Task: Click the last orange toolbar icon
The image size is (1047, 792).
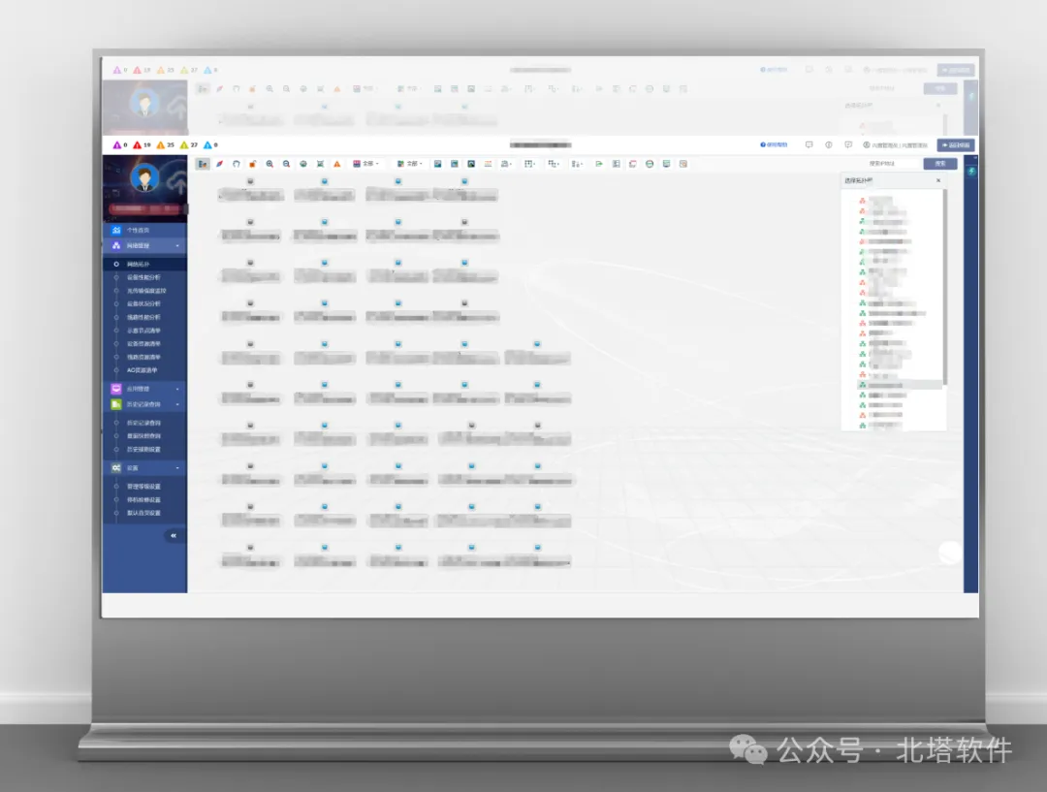Action: (x=683, y=164)
